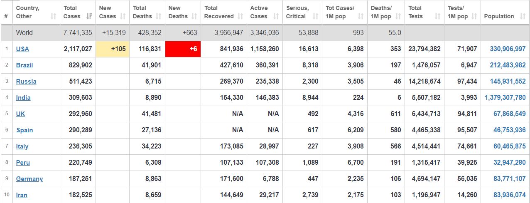Sort by Tot Cases/1M pop arrow icon
Viewport: 530px width, 203px height.
coord(361,16)
